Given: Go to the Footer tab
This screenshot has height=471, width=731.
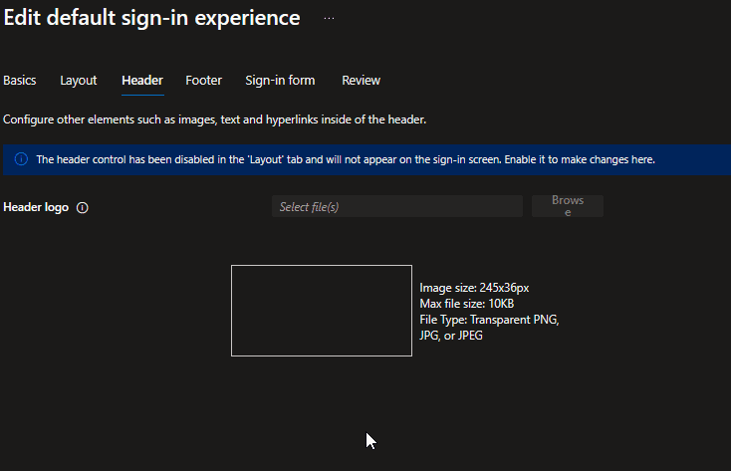Looking at the screenshot, I should coord(203,81).
